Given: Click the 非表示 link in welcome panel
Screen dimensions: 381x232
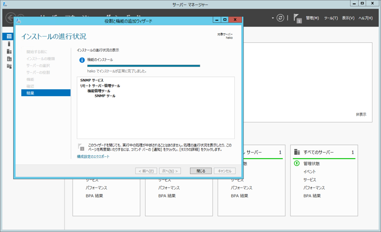Looking at the screenshot, I should coord(361,114).
